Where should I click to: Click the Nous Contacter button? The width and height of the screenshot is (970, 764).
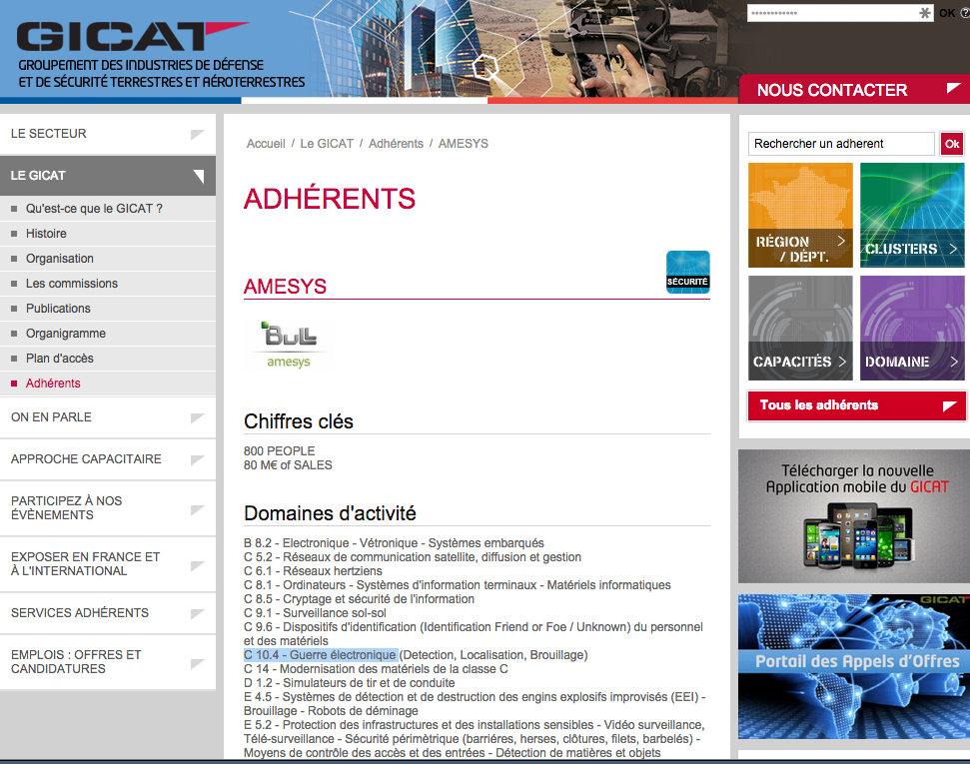(854, 90)
